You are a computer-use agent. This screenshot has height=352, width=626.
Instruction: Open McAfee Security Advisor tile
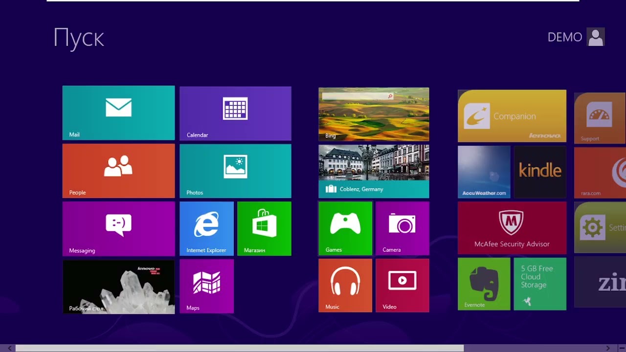[x=512, y=228]
